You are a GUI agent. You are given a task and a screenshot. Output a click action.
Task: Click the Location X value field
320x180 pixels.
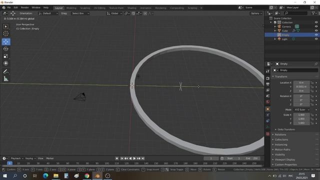click(x=301, y=82)
